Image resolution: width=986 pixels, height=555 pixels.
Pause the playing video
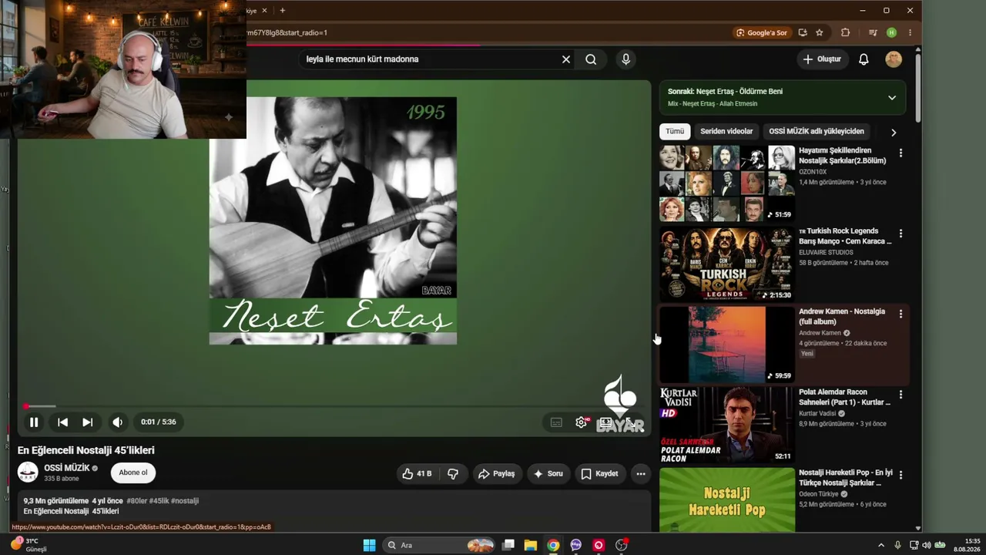(x=34, y=422)
